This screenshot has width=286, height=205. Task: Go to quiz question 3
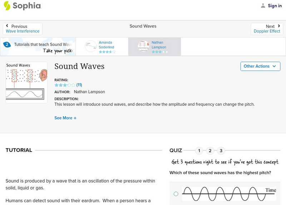(x=221, y=151)
